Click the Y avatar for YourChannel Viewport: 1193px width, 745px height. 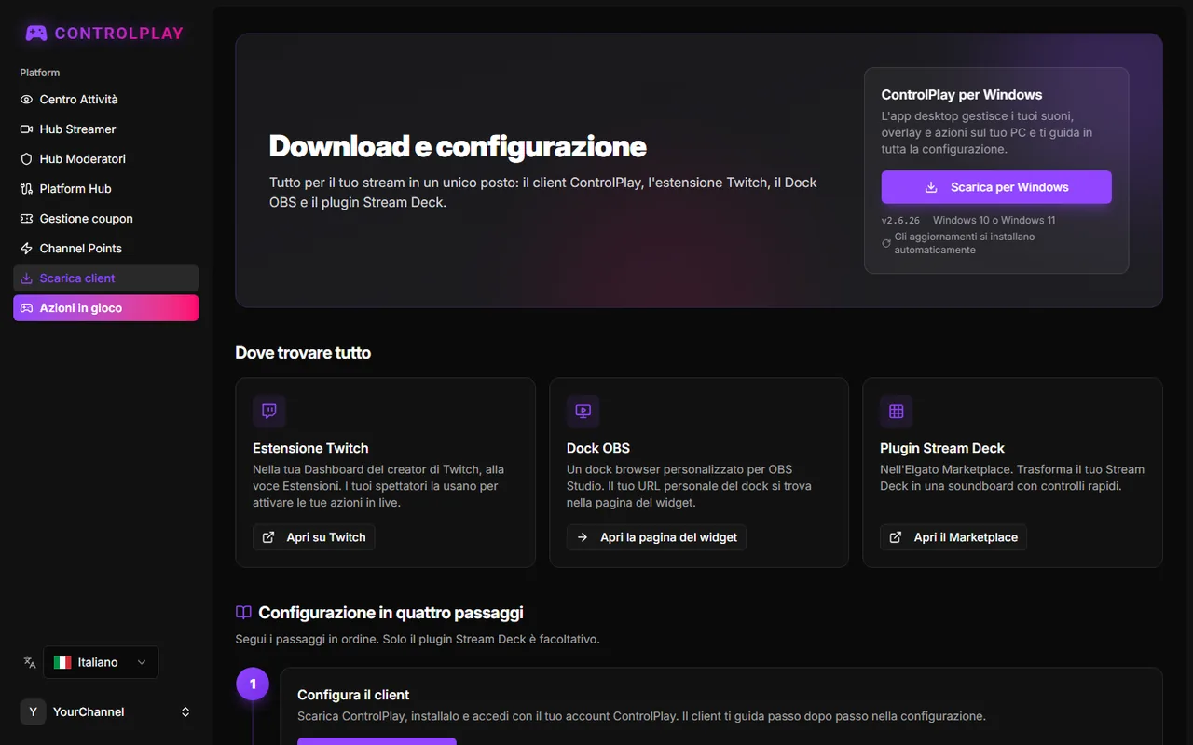pyautogui.click(x=33, y=712)
